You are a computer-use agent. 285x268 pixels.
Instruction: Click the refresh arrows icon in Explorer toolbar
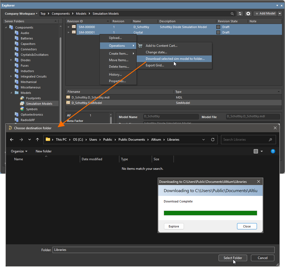click(240, 14)
